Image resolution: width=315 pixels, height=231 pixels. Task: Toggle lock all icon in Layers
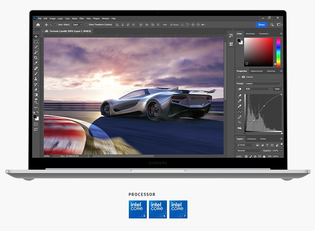[264, 157]
